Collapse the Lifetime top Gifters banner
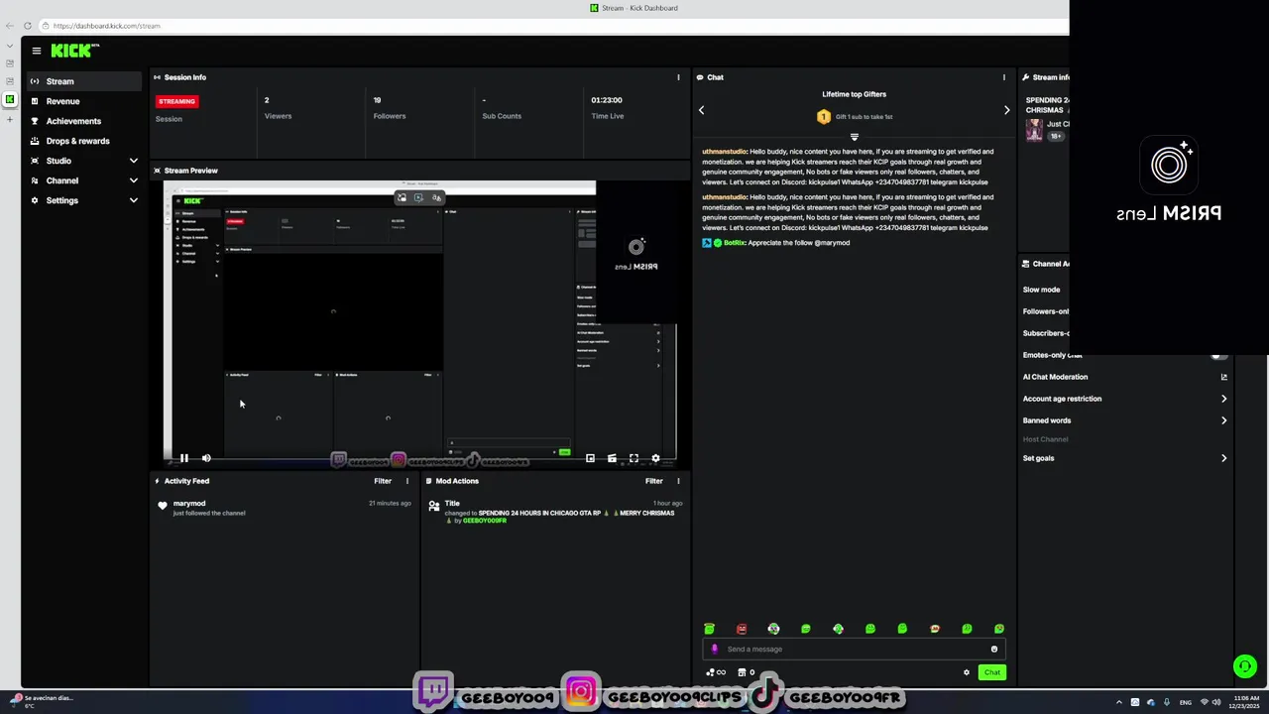The width and height of the screenshot is (1269, 714). [x=854, y=137]
